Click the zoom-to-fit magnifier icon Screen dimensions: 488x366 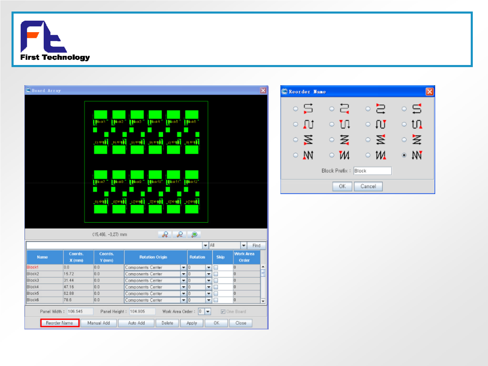point(194,234)
